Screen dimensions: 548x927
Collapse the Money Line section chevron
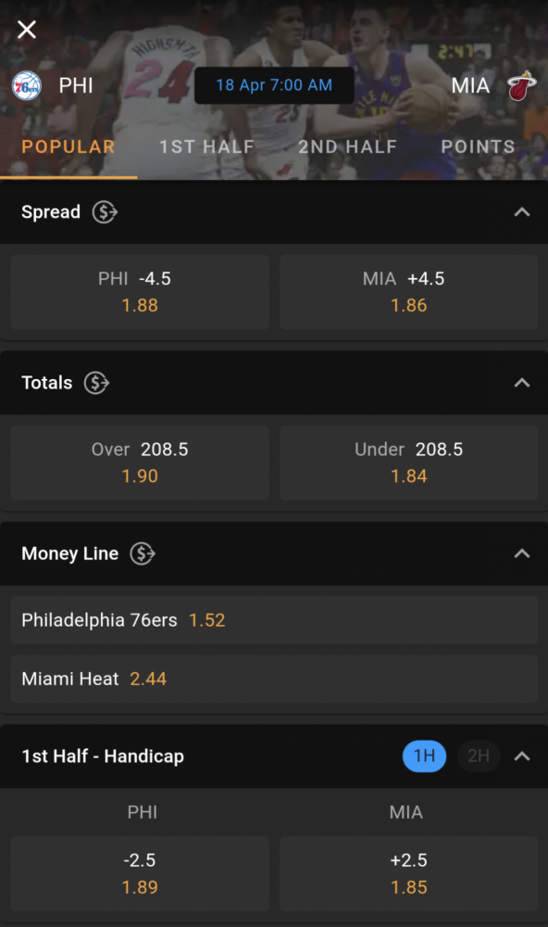pos(521,553)
